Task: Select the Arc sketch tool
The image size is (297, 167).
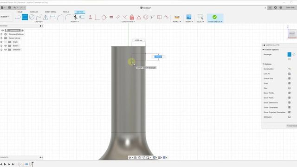Action: coord(60,17)
